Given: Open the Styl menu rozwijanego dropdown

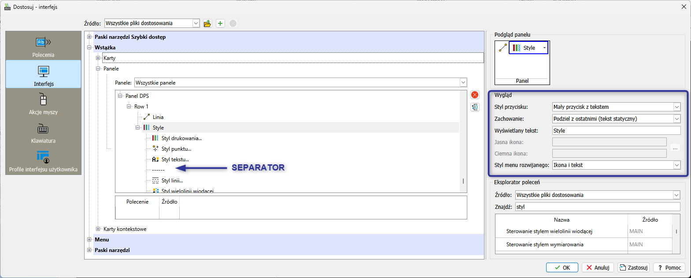Looking at the screenshot, I should coord(676,165).
